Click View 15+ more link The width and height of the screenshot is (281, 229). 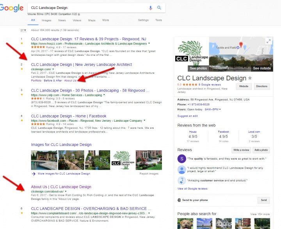coord(260,214)
